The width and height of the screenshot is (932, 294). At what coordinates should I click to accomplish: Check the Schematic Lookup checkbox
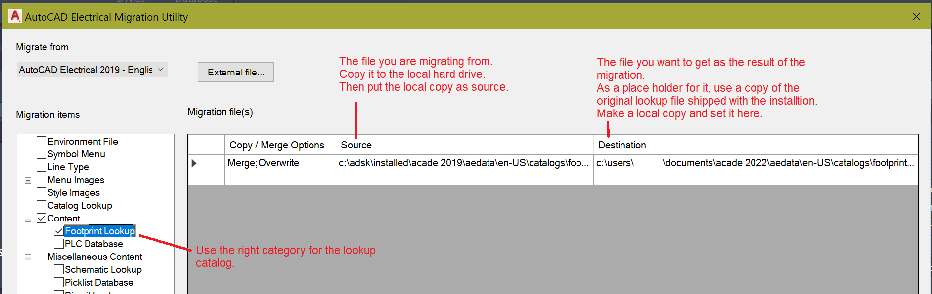click(59, 269)
